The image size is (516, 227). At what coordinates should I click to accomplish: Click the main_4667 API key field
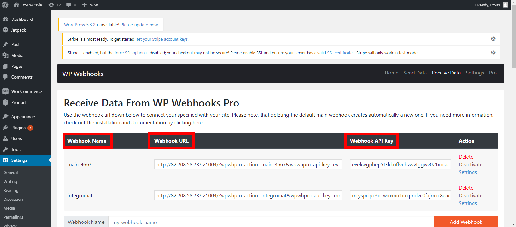[401, 164]
